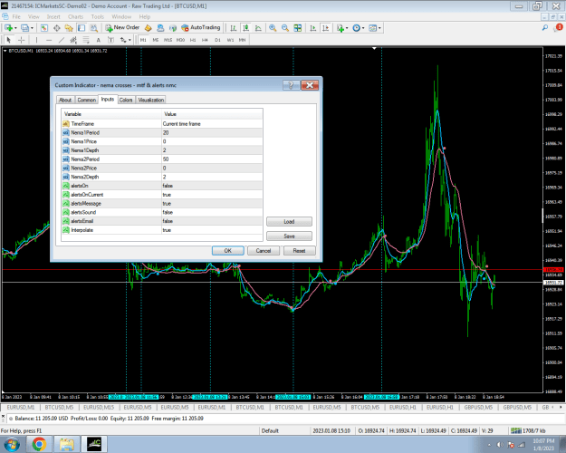
Task: Toggle Chart Shift option
Action: coord(326,28)
